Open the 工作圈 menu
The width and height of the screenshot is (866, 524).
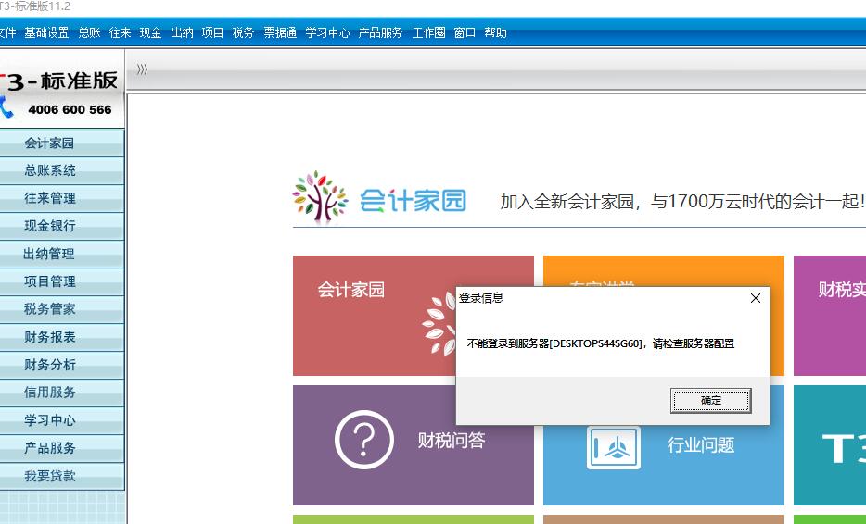coord(428,33)
